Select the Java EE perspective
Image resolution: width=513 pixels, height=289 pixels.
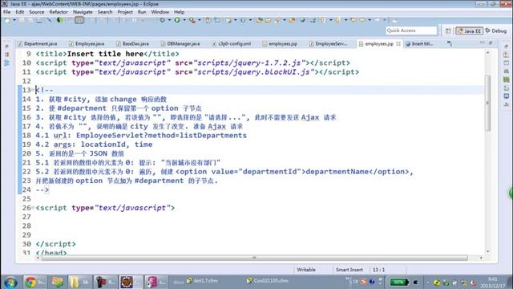click(469, 31)
